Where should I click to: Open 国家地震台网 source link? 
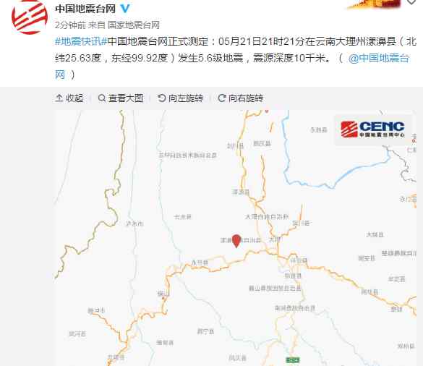tap(134, 25)
